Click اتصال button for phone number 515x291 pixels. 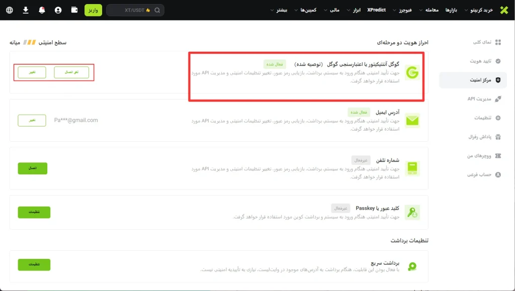[x=33, y=168]
